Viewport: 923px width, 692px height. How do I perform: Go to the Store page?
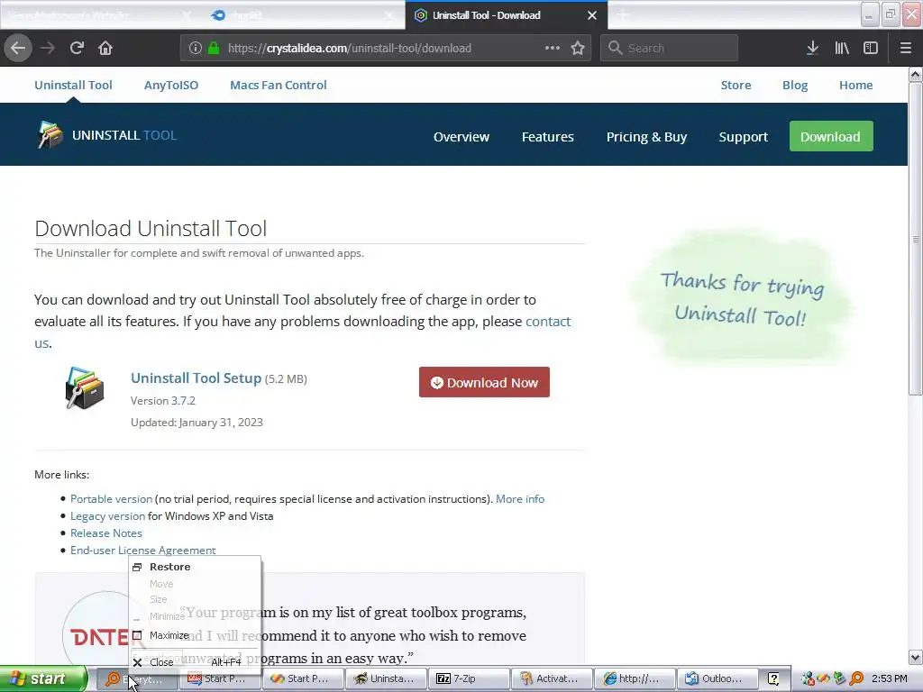(736, 85)
